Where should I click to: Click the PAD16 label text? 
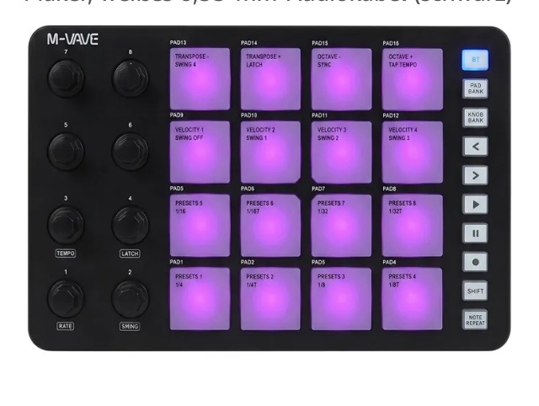tap(391, 43)
